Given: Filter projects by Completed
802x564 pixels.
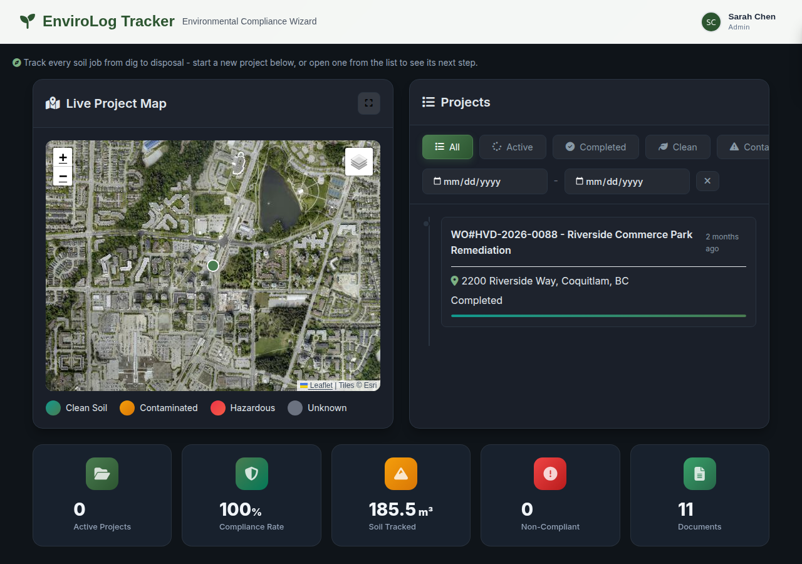Looking at the screenshot, I should (596, 147).
